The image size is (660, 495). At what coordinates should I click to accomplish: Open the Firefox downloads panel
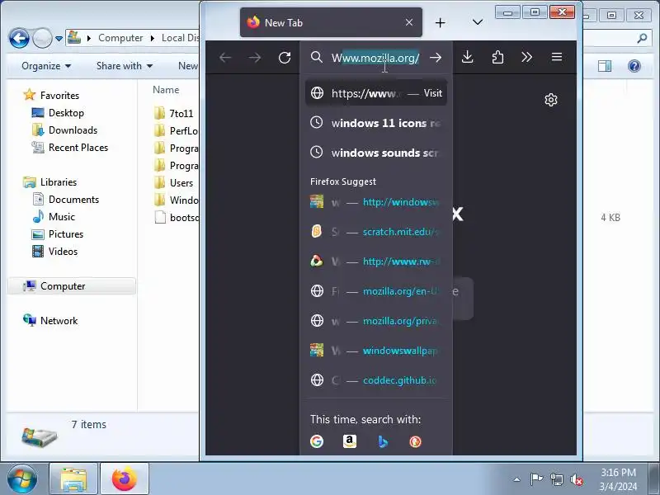click(467, 57)
